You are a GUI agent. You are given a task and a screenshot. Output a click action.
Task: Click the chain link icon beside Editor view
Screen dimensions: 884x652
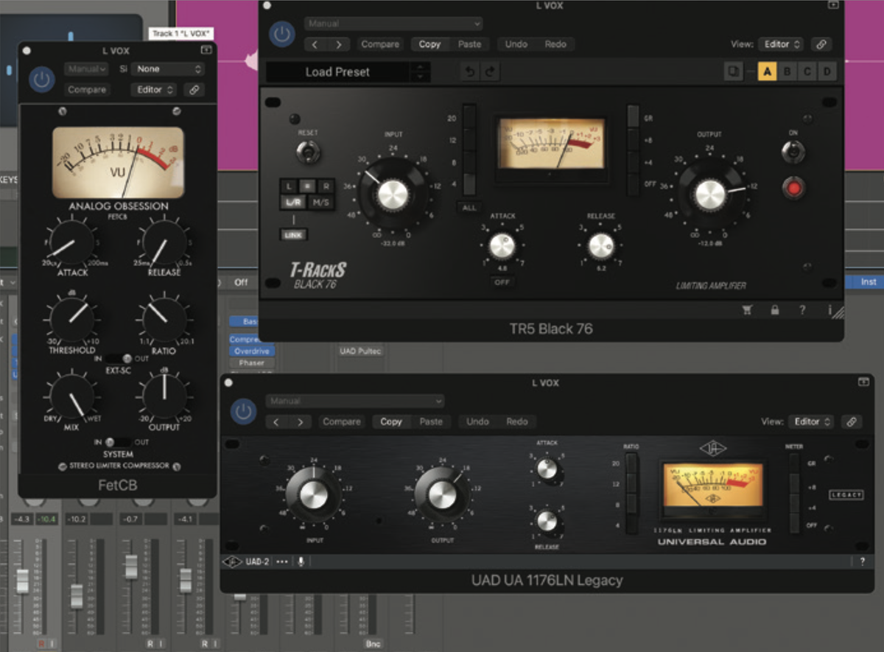(x=821, y=43)
